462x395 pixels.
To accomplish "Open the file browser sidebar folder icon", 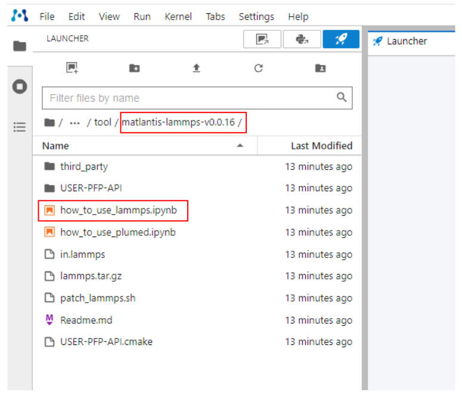I will [x=20, y=46].
